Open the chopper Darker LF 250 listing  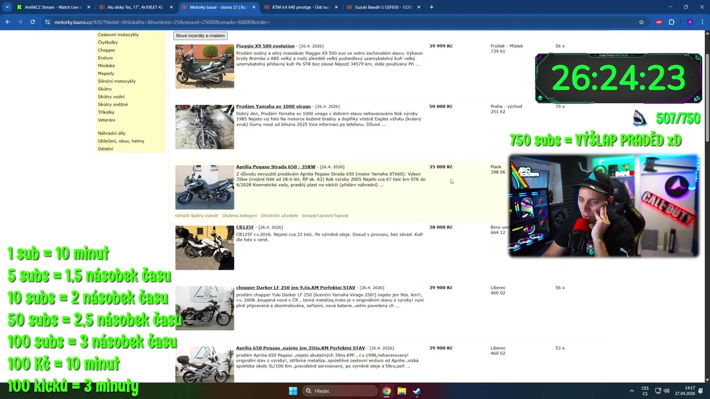coord(296,288)
